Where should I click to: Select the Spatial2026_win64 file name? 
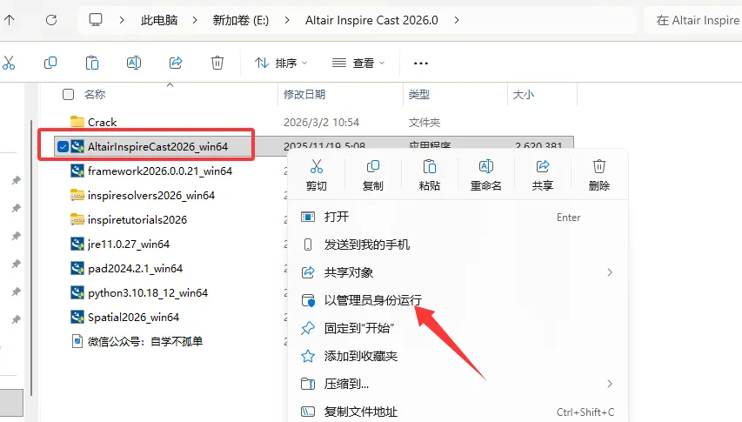[133, 317]
